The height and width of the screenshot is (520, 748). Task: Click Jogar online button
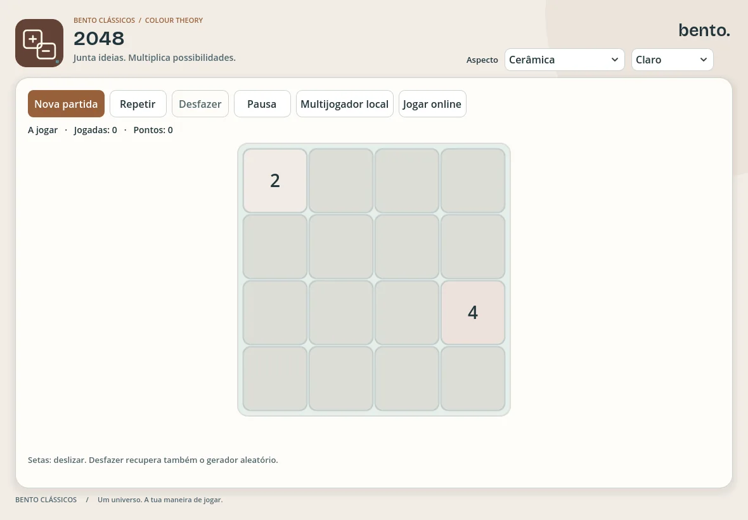tap(432, 103)
